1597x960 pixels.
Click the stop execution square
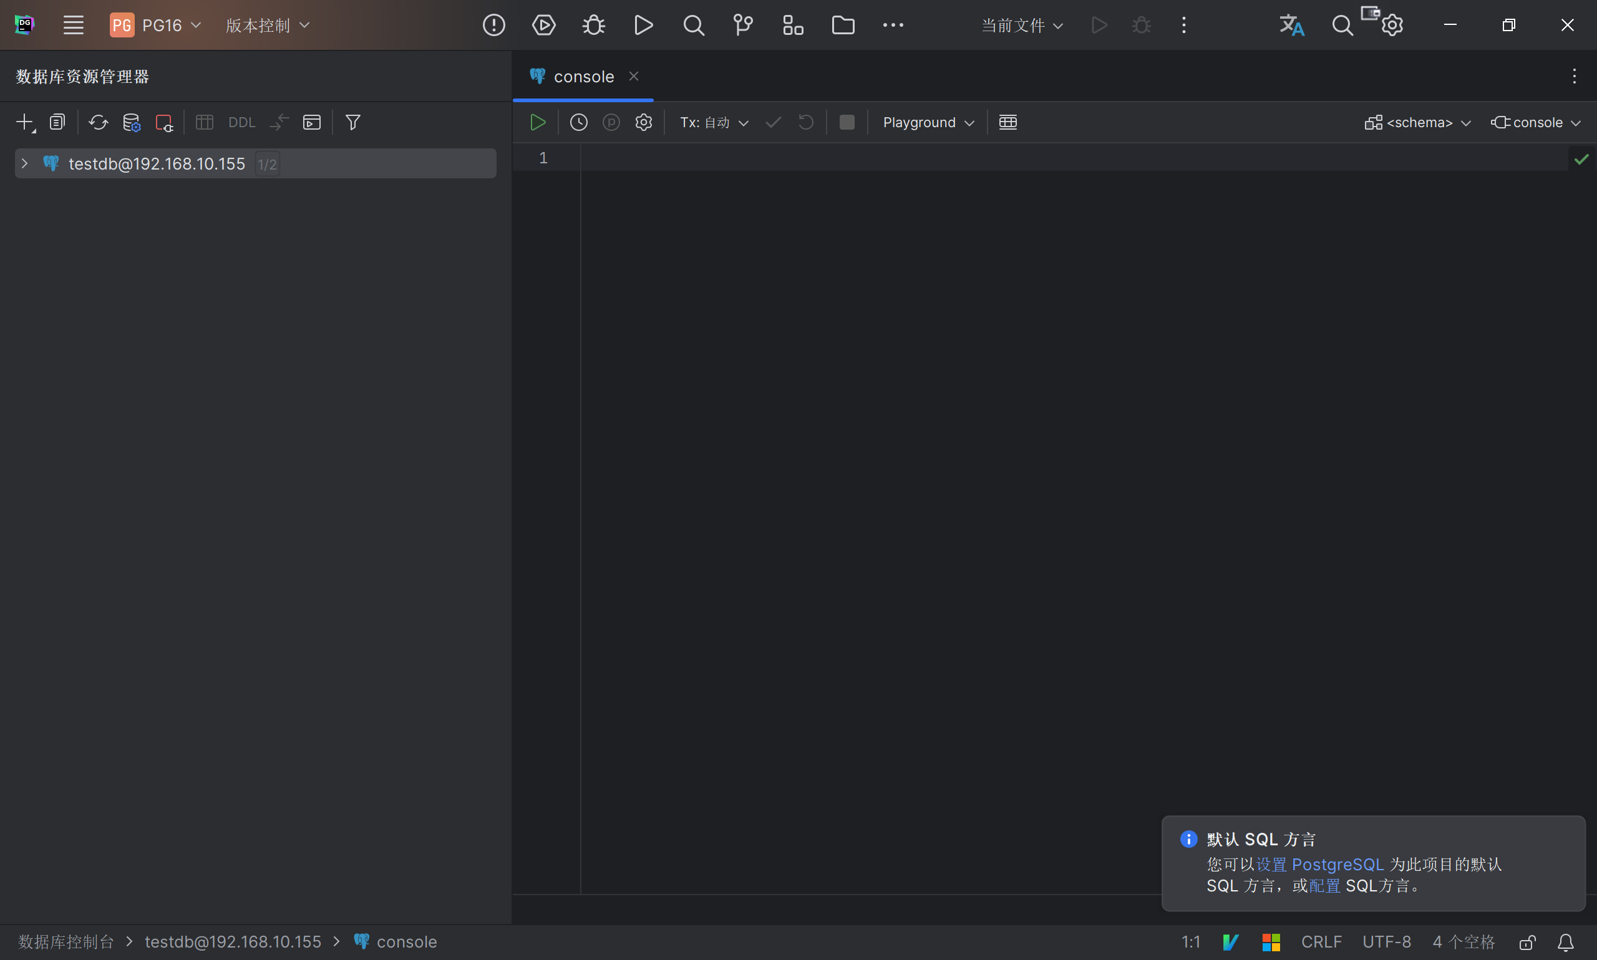point(847,122)
